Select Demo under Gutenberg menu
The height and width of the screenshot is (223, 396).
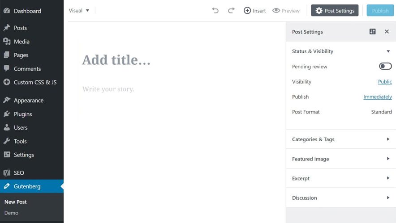coord(11,213)
